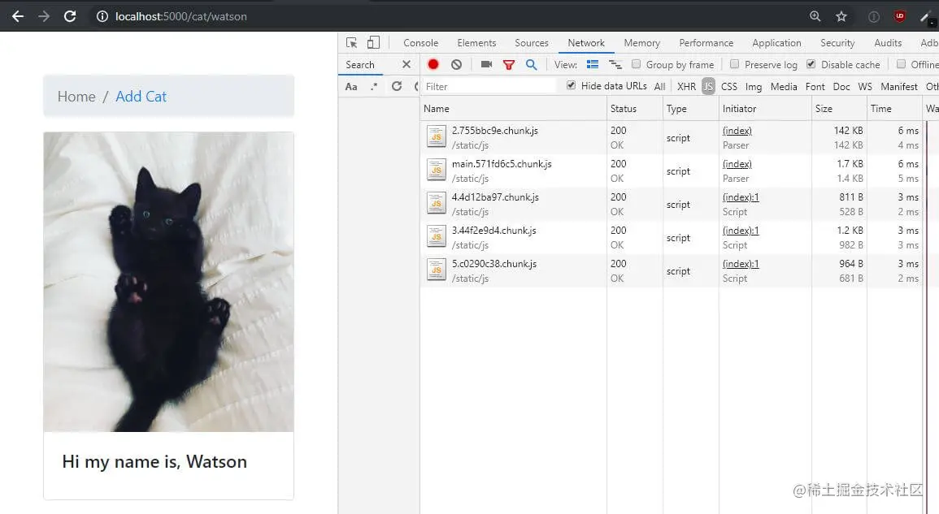Stop recording network log red button

tap(433, 64)
